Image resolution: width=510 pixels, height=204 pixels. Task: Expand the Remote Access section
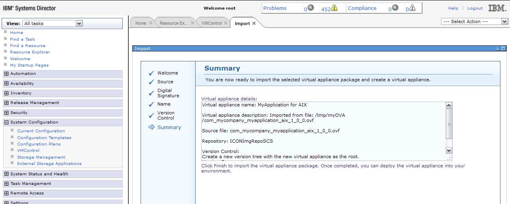tap(6, 193)
